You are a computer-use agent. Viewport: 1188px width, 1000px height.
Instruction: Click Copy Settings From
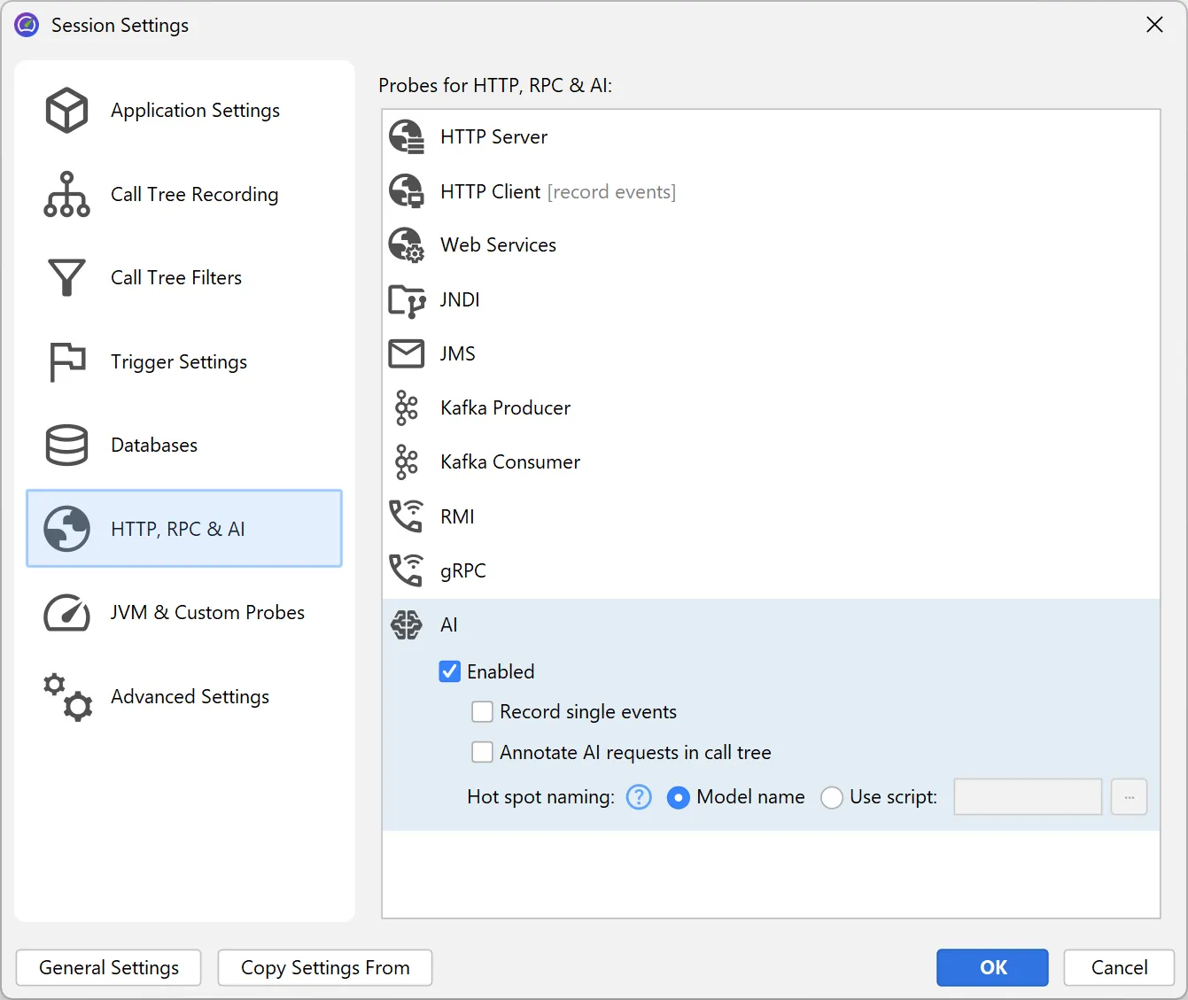point(324,967)
